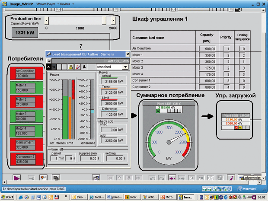Select the Motor 3 consumer block
268x201 pixels.
pos(26,116)
